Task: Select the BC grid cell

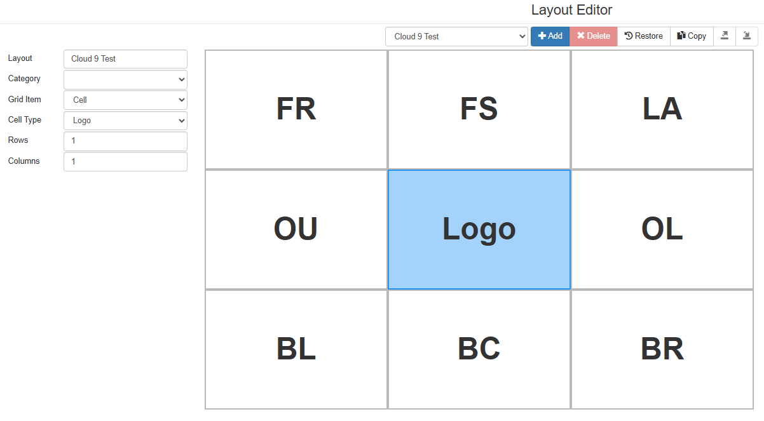Action: (479, 349)
